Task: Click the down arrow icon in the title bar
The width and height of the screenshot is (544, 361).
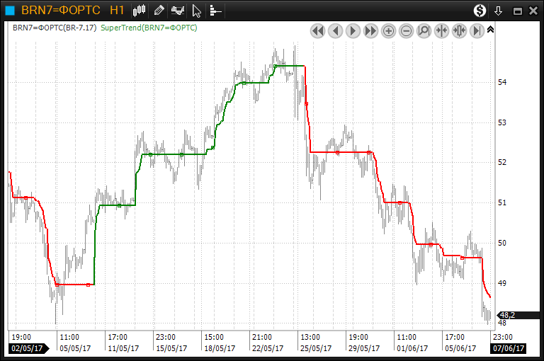Action: tap(499, 11)
